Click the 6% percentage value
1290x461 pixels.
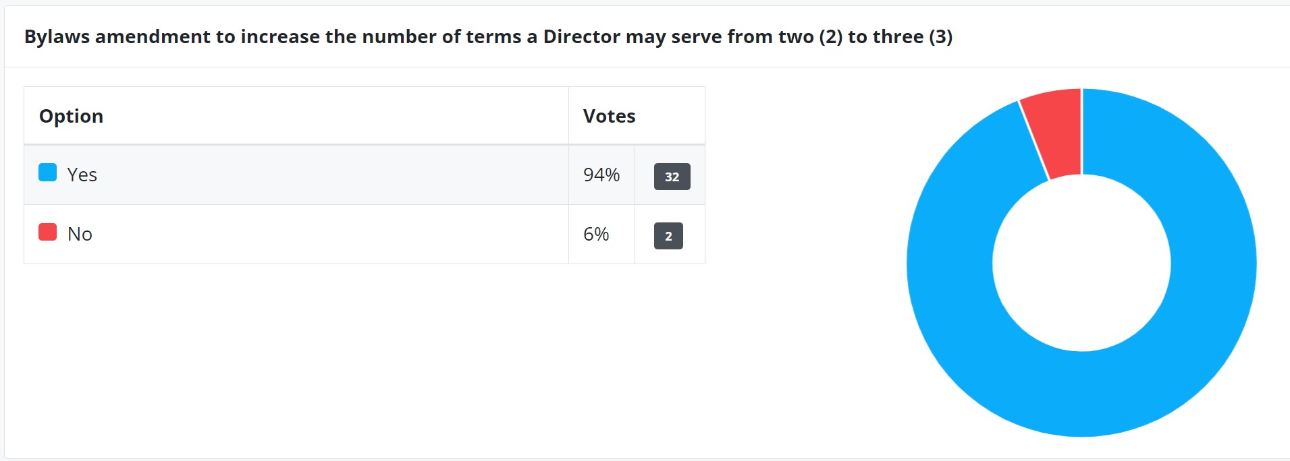(595, 234)
